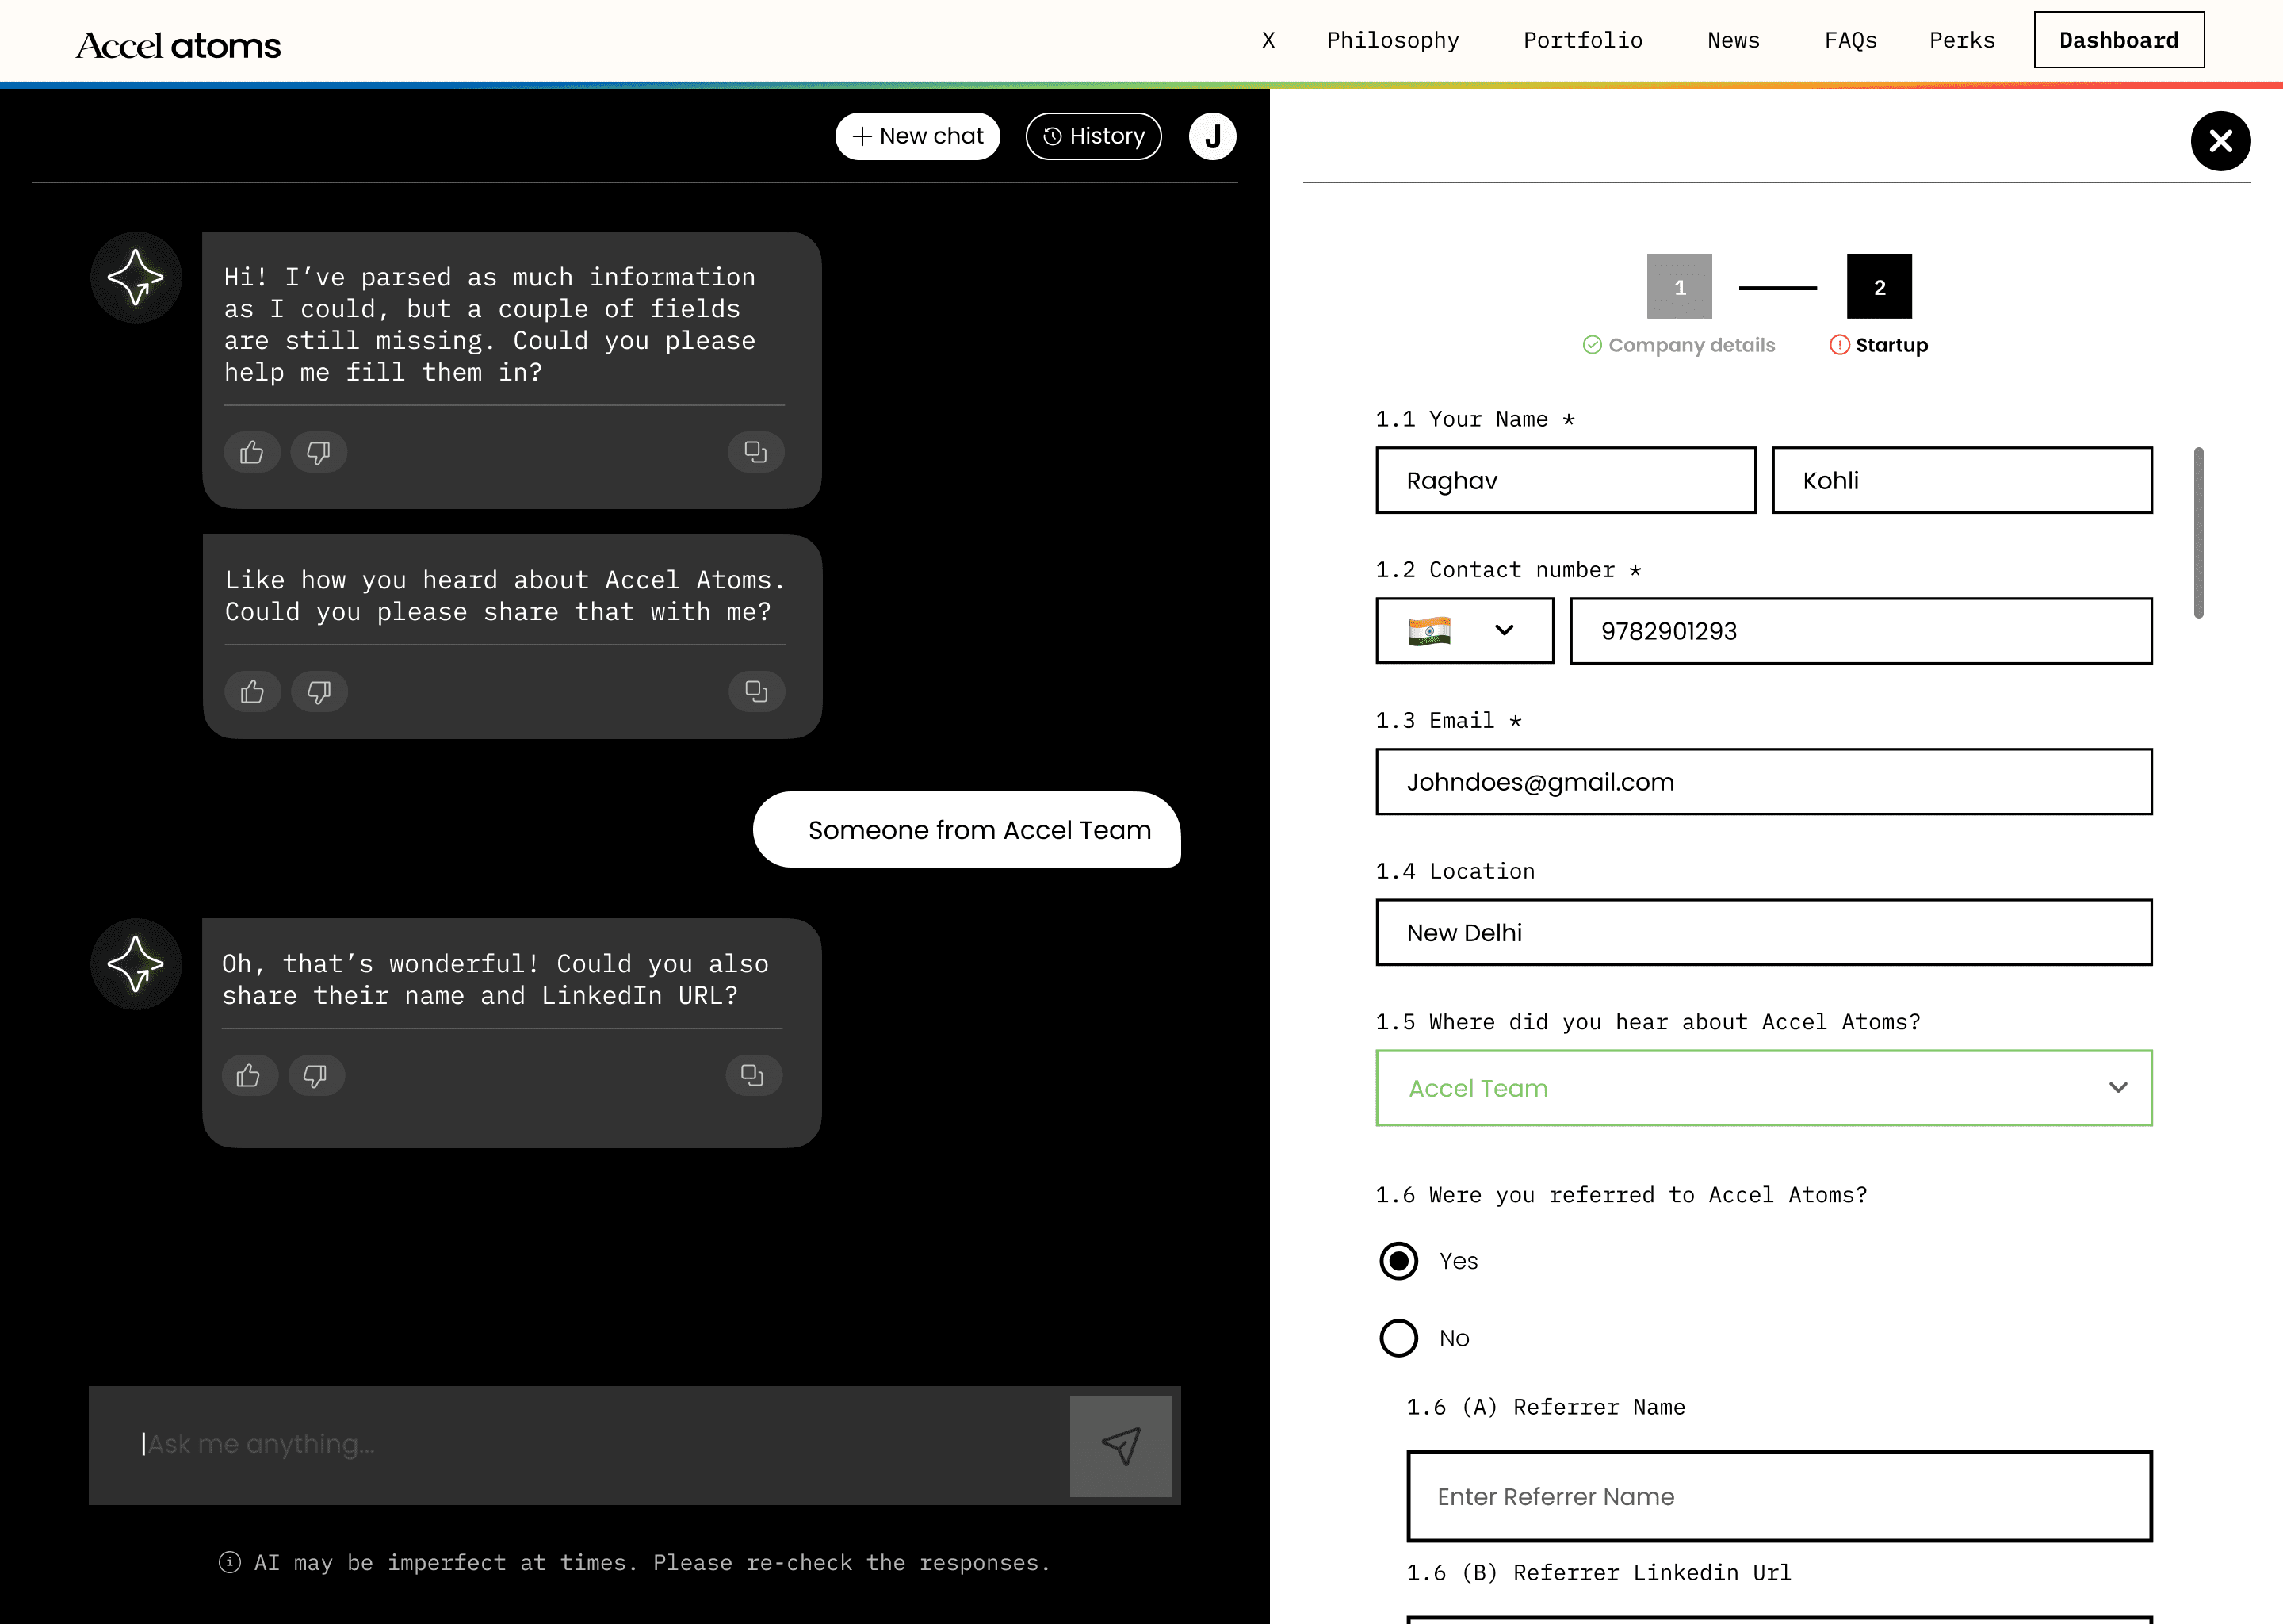The image size is (2283, 1624).
Task: Thumbs up the 'Oh, that's wonderful' message
Action: [x=249, y=1075]
